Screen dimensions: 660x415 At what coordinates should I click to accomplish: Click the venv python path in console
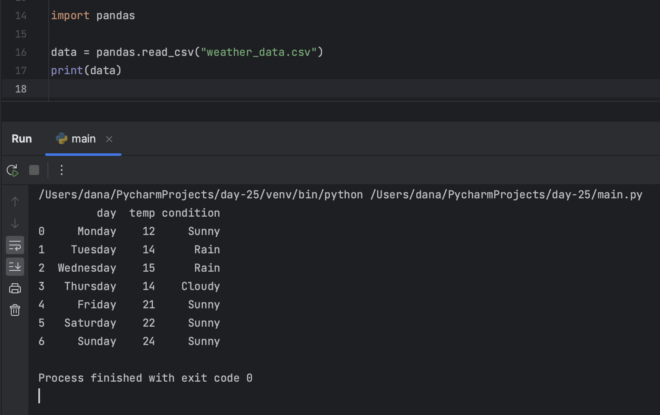[x=200, y=195]
